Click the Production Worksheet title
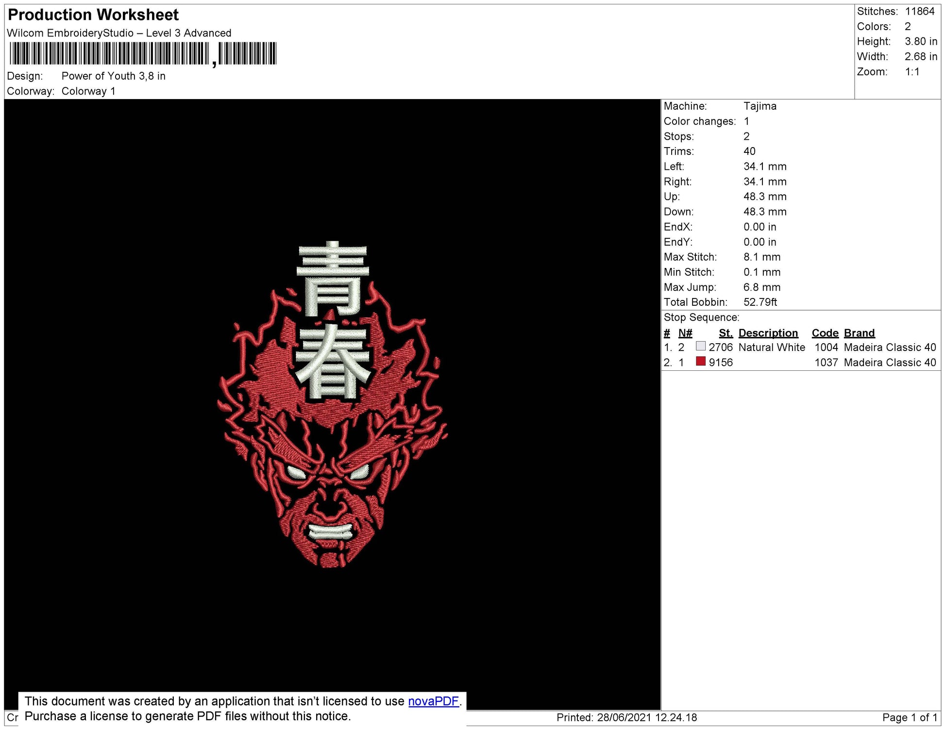The height and width of the screenshot is (730, 945). (x=93, y=15)
